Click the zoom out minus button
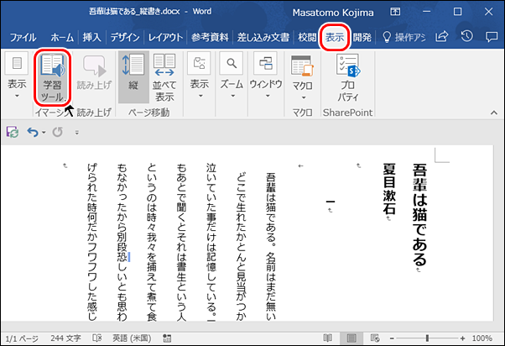 coord(392,338)
